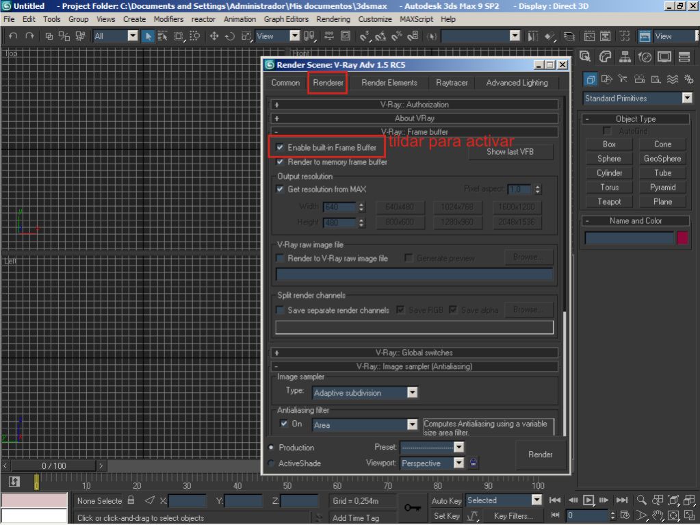This screenshot has width=700, height=525.
Task: Activate the Select and Rotate tool
Action: 230,36
